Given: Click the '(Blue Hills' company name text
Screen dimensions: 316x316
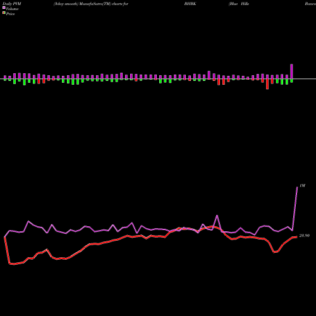Looking at the screenshot, I should click(x=239, y=4).
